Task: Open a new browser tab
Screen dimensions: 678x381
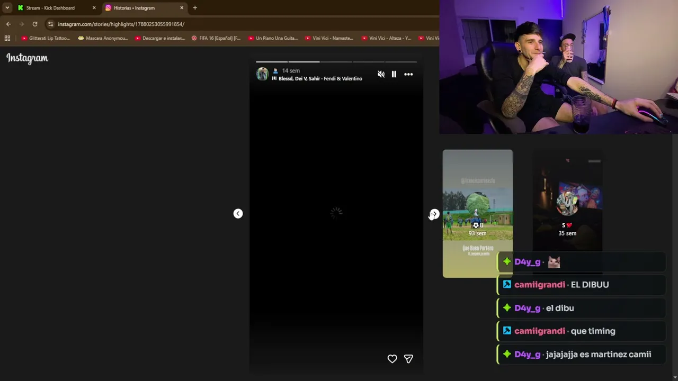Action: 195,8
